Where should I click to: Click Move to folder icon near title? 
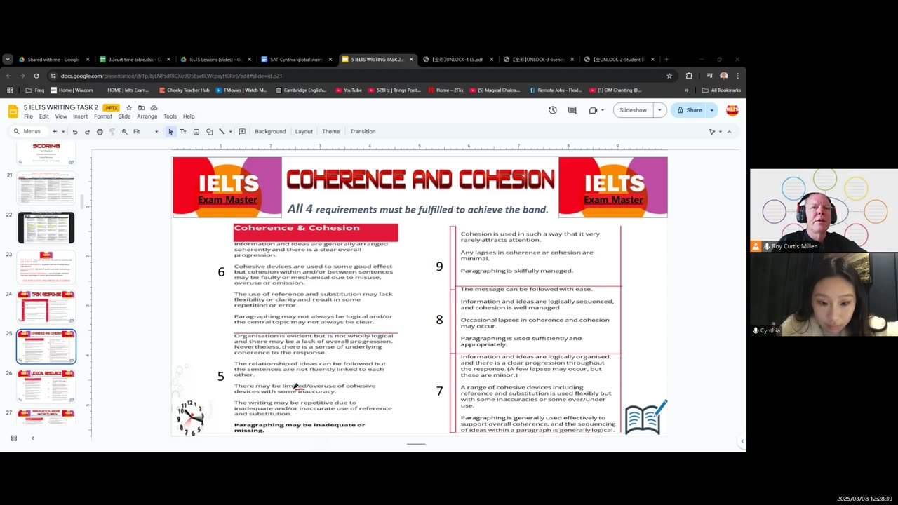[x=141, y=107]
